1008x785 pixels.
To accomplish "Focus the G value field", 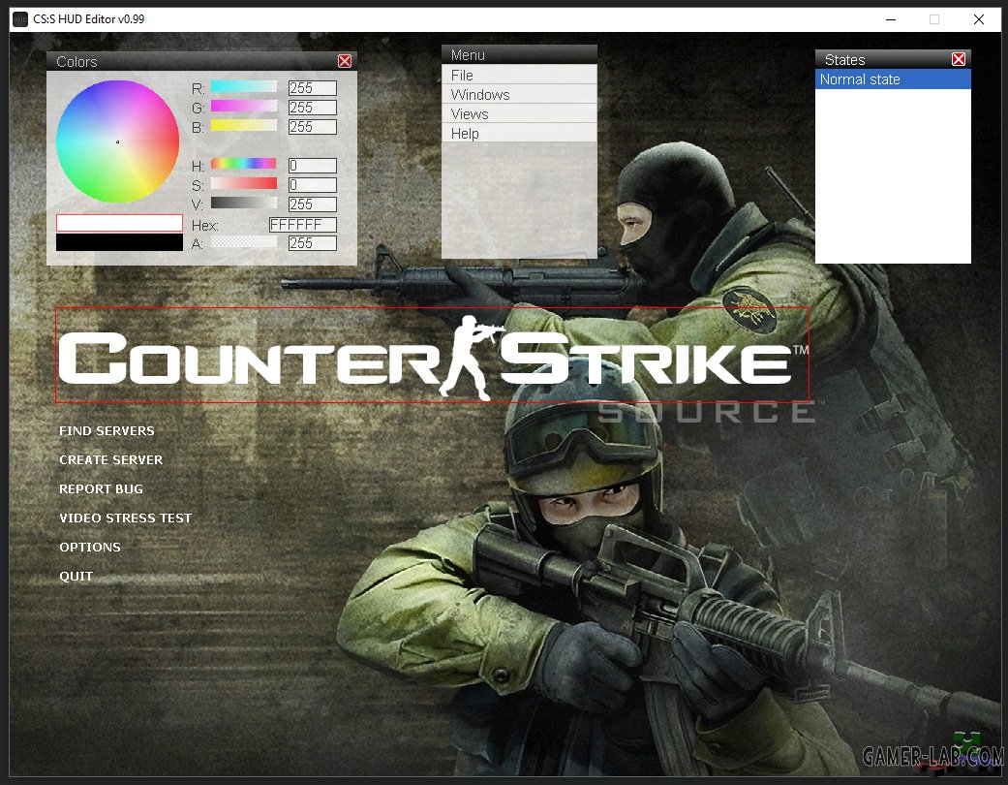I will click(x=313, y=108).
